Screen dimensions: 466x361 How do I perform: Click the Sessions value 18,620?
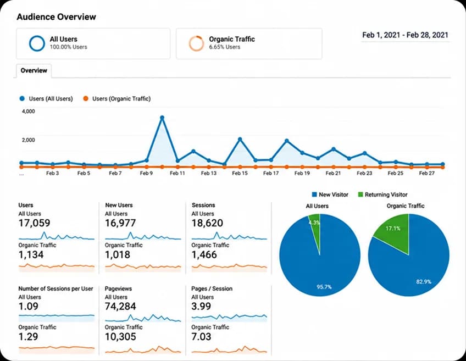coord(207,223)
